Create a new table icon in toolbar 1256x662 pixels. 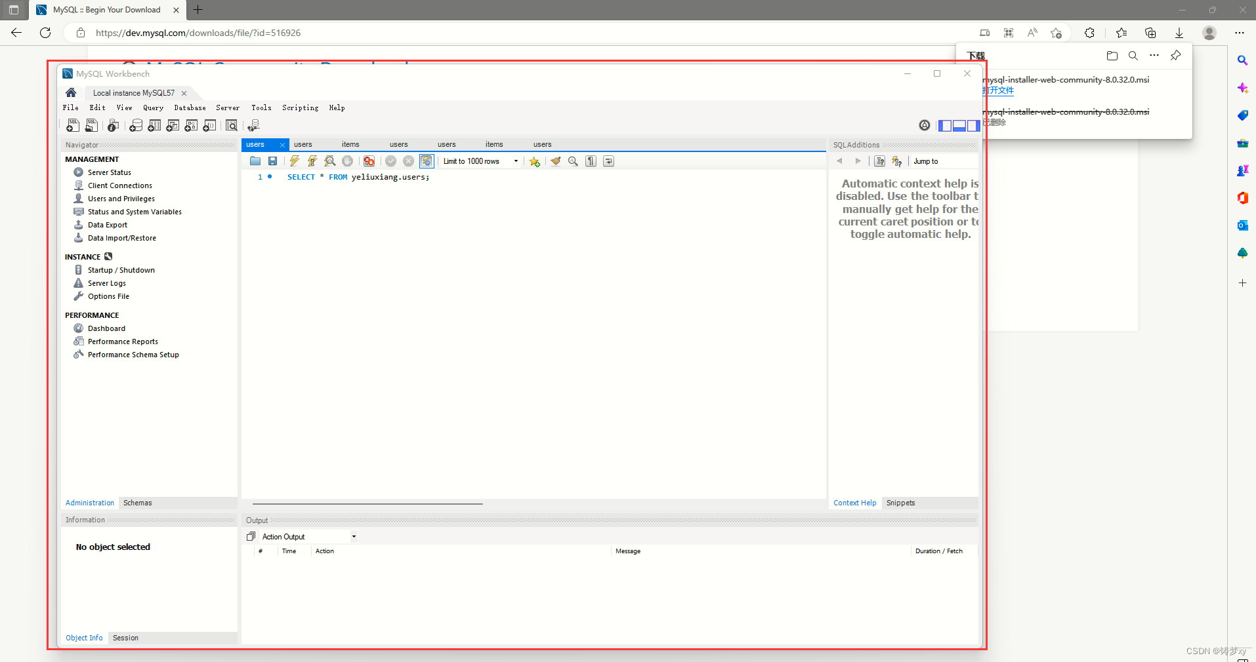coord(154,125)
